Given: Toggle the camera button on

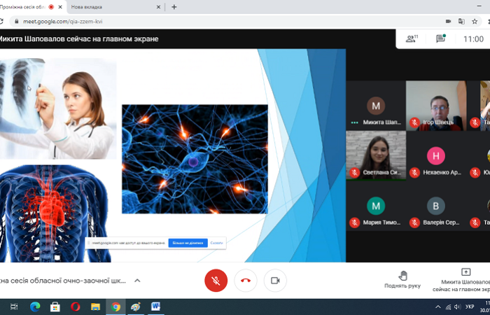Looking at the screenshot, I should pos(275,280).
